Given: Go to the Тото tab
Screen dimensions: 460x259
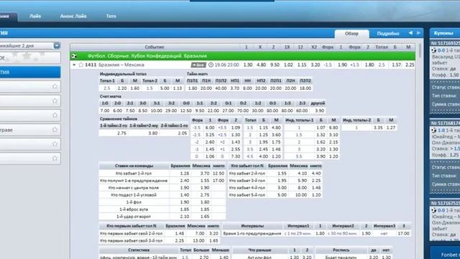Looking at the screenshot, I should pos(111,16).
